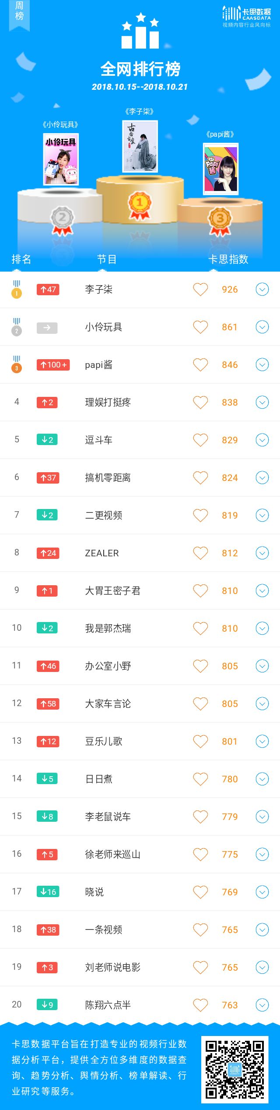The height and width of the screenshot is (1110, 280).
Task: Expand details for 小伶玩具 row
Action: tap(262, 327)
